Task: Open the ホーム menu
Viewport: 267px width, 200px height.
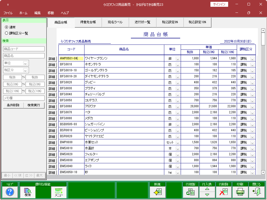Action: point(23,13)
